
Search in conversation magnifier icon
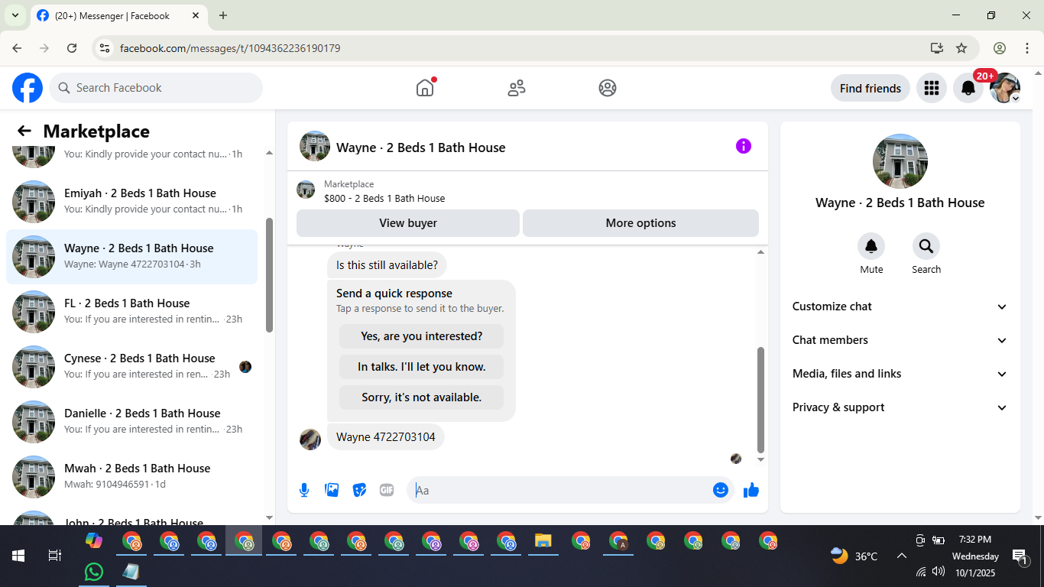926,246
